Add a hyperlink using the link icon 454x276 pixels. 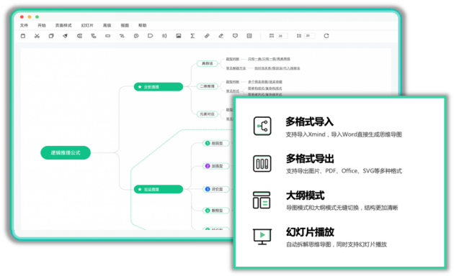coord(207,36)
